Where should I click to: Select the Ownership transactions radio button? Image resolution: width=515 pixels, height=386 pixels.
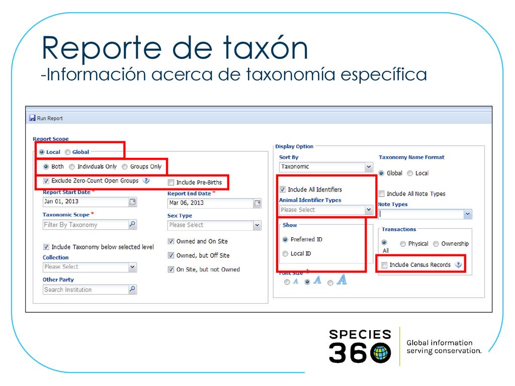coord(436,244)
